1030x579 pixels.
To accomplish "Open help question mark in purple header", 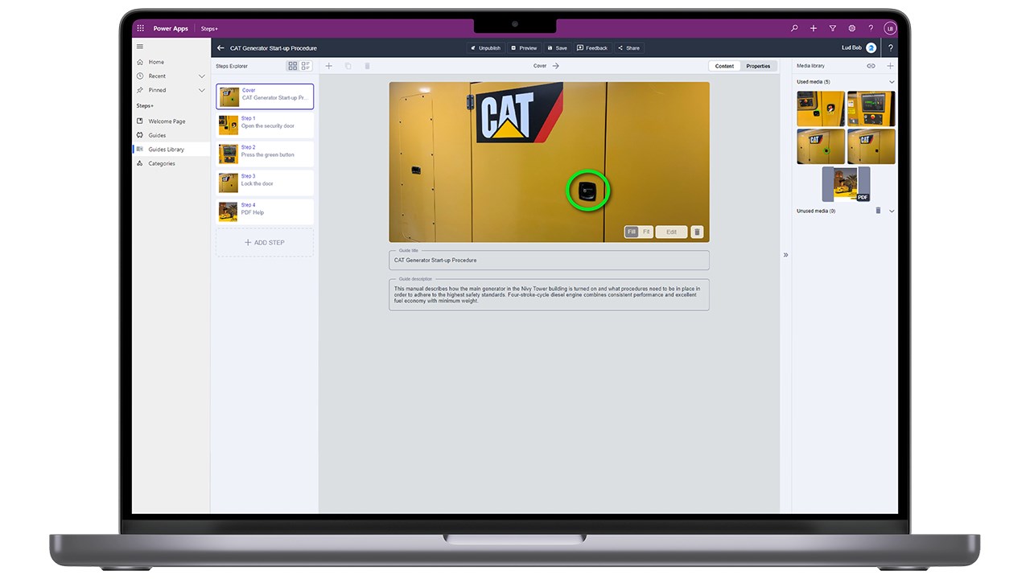I will [x=871, y=28].
